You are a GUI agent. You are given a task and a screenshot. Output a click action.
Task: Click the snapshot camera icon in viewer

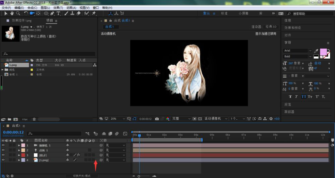tap(157, 119)
